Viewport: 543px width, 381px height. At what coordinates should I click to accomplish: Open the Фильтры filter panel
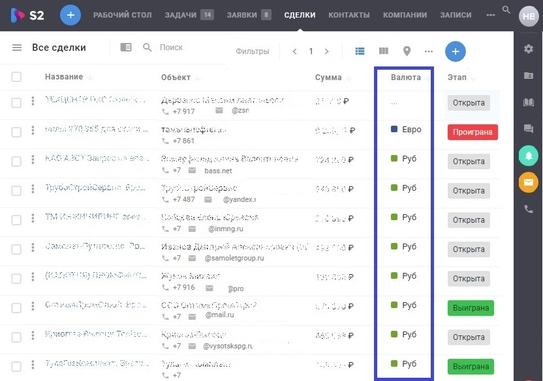(x=252, y=51)
